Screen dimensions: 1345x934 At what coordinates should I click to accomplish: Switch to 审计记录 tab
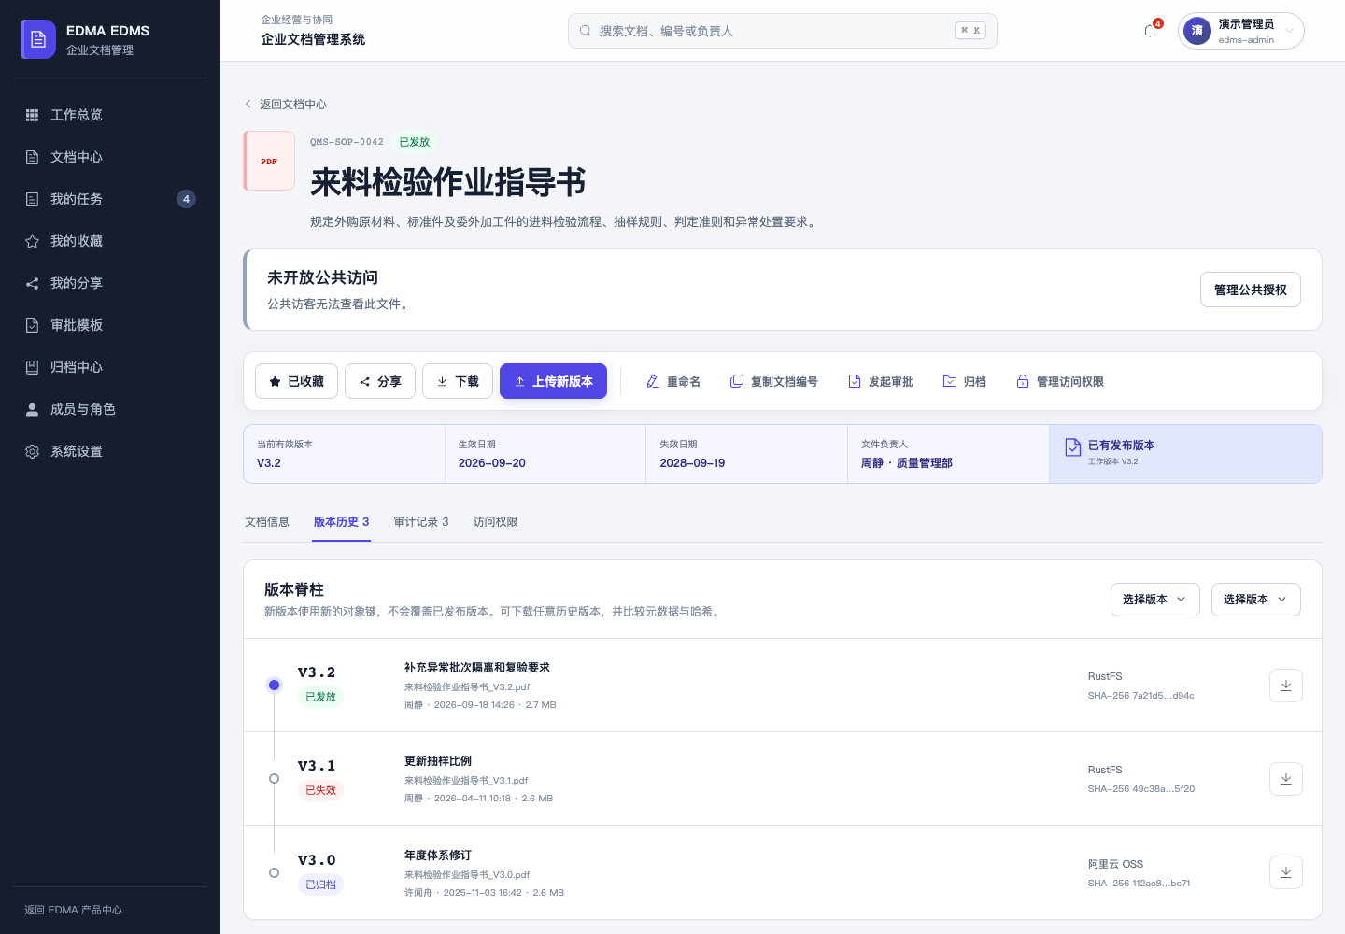[x=421, y=522]
